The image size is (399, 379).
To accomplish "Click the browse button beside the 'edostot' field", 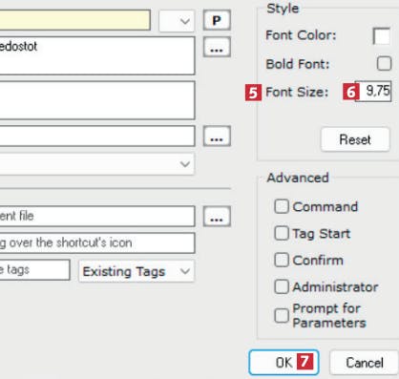I will (217, 47).
